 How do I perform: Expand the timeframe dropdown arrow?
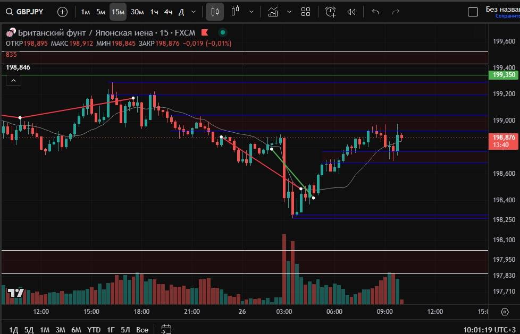pyautogui.click(x=193, y=12)
